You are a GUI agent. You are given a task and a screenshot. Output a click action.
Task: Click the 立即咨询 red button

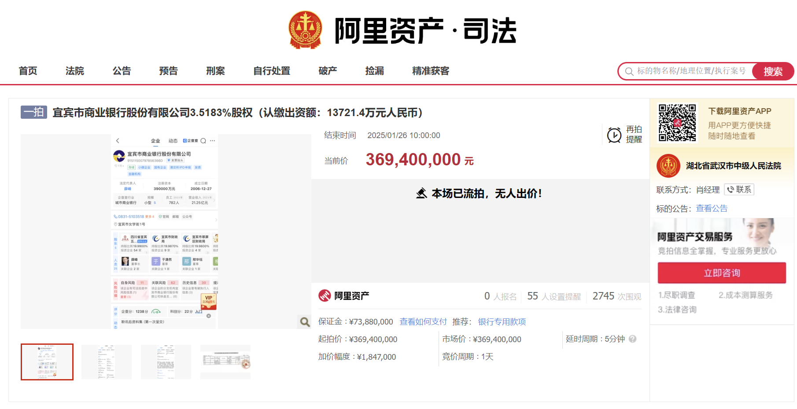(x=722, y=273)
